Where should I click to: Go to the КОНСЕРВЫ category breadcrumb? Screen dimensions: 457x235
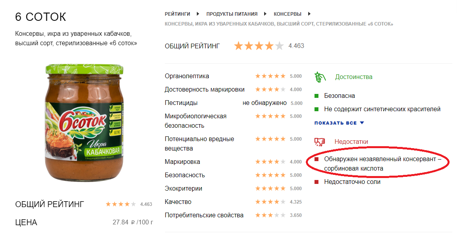pyautogui.click(x=287, y=14)
